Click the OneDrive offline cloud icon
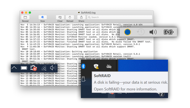Screen dimensions: 190x108 click(x=109, y=66)
